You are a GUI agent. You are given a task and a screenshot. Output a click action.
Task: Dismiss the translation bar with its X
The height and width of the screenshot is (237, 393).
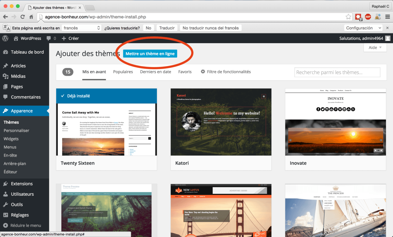pyautogui.click(x=387, y=28)
